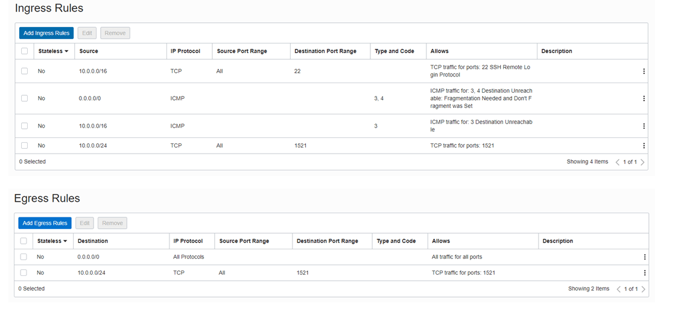Open actions menu for All Protocols egress rule

[x=644, y=257]
